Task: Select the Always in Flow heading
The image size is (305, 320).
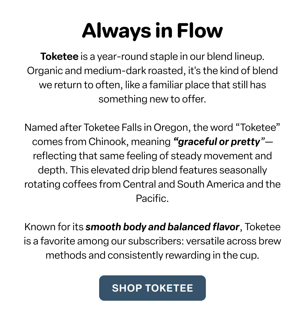Action: [152, 30]
